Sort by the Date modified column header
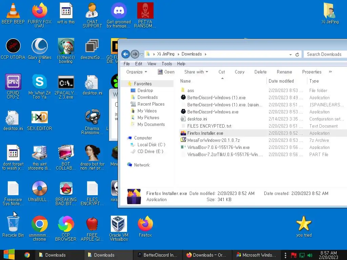The height and width of the screenshot is (260, 347). click(x=286, y=81)
